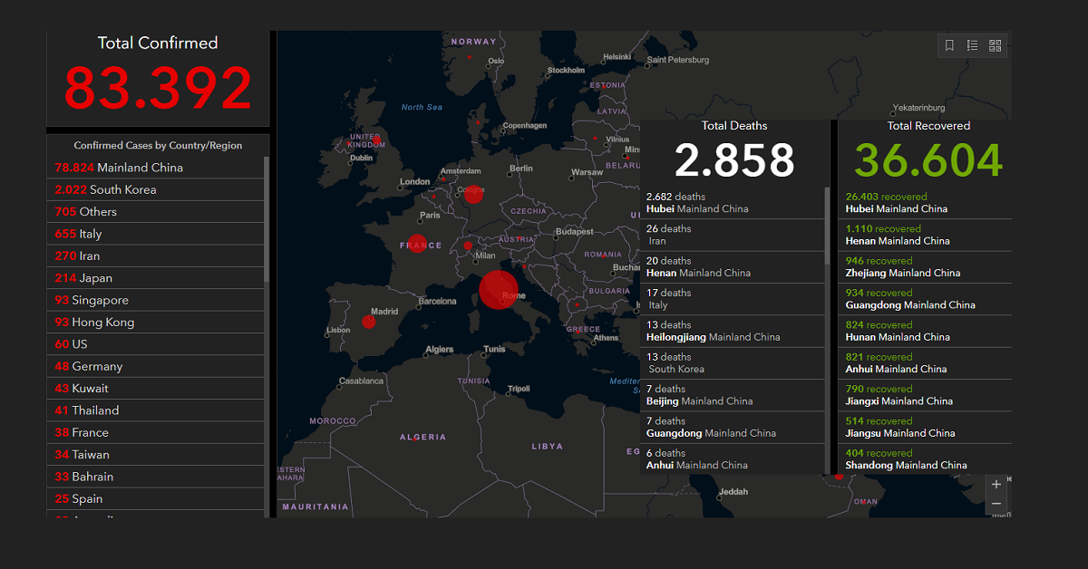Select Mainland China in confirmed cases list

coord(119,168)
